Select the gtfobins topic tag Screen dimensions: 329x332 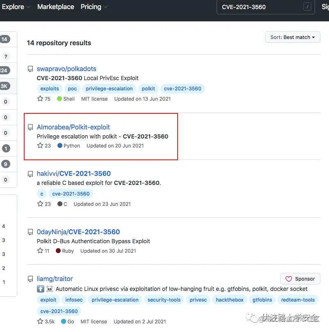pyautogui.click(x=262, y=300)
